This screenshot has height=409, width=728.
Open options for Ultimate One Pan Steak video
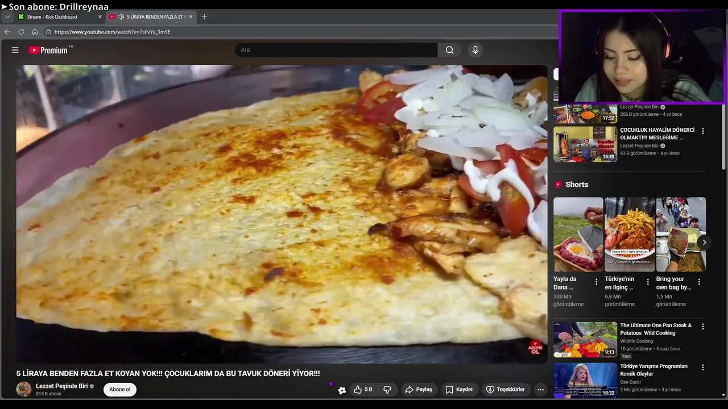(x=703, y=327)
